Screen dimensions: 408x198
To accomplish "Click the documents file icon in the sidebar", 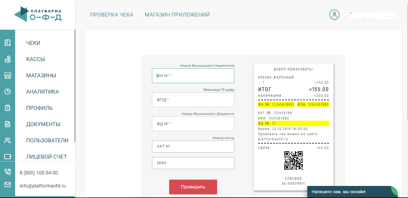I will (8, 124).
